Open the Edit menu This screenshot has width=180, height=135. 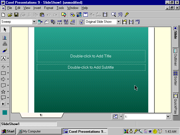click(18, 8)
